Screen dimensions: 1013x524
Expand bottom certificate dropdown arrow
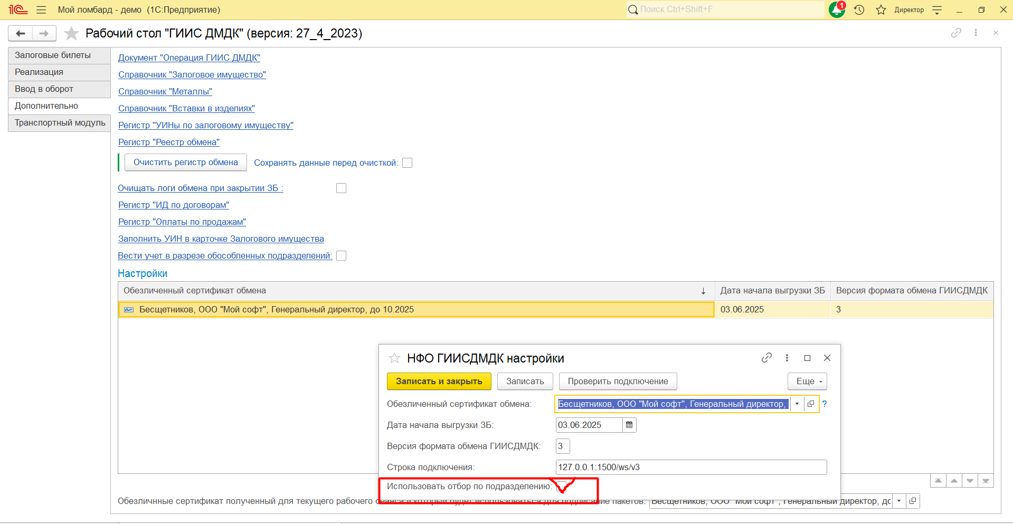tap(899, 501)
